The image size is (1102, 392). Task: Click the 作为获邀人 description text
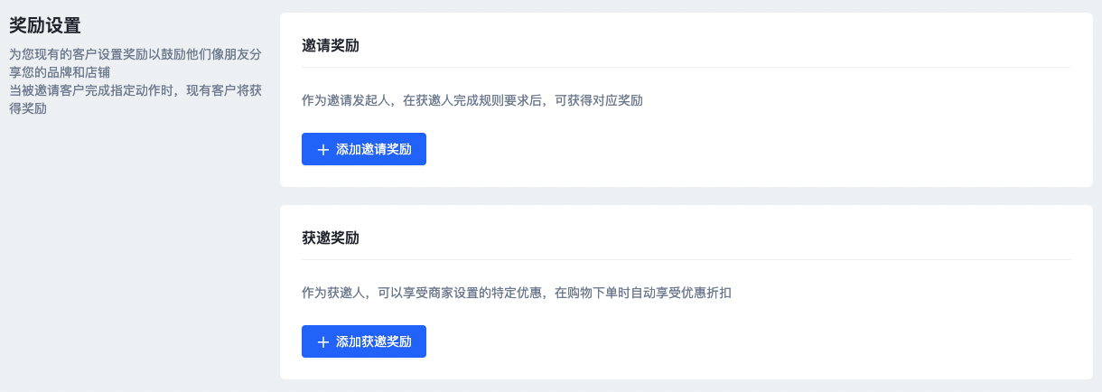pos(332,293)
